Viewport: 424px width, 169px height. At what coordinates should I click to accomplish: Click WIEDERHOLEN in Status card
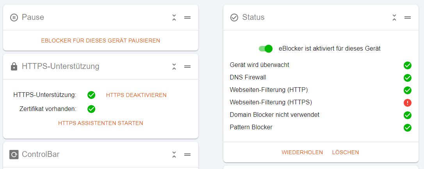coord(302,152)
